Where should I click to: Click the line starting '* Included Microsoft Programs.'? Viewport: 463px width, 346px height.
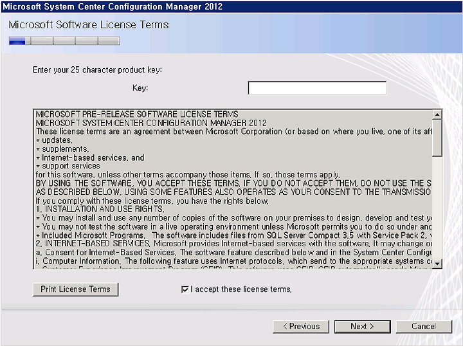233,235
